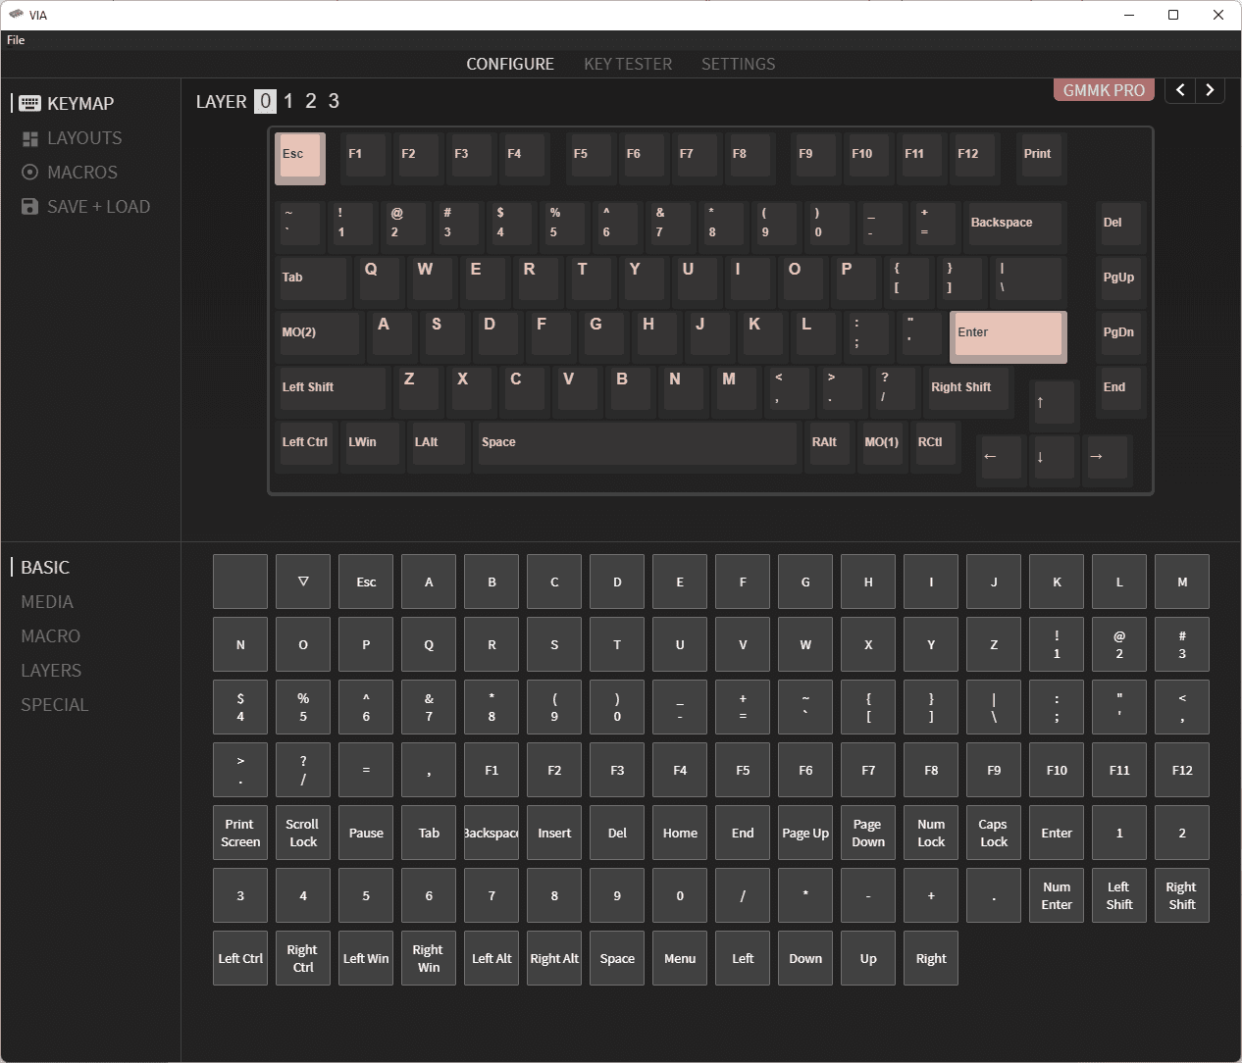Viewport: 1242px width, 1063px height.
Task: Select the MO(2) key on the keyboard
Action: pyautogui.click(x=318, y=336)
